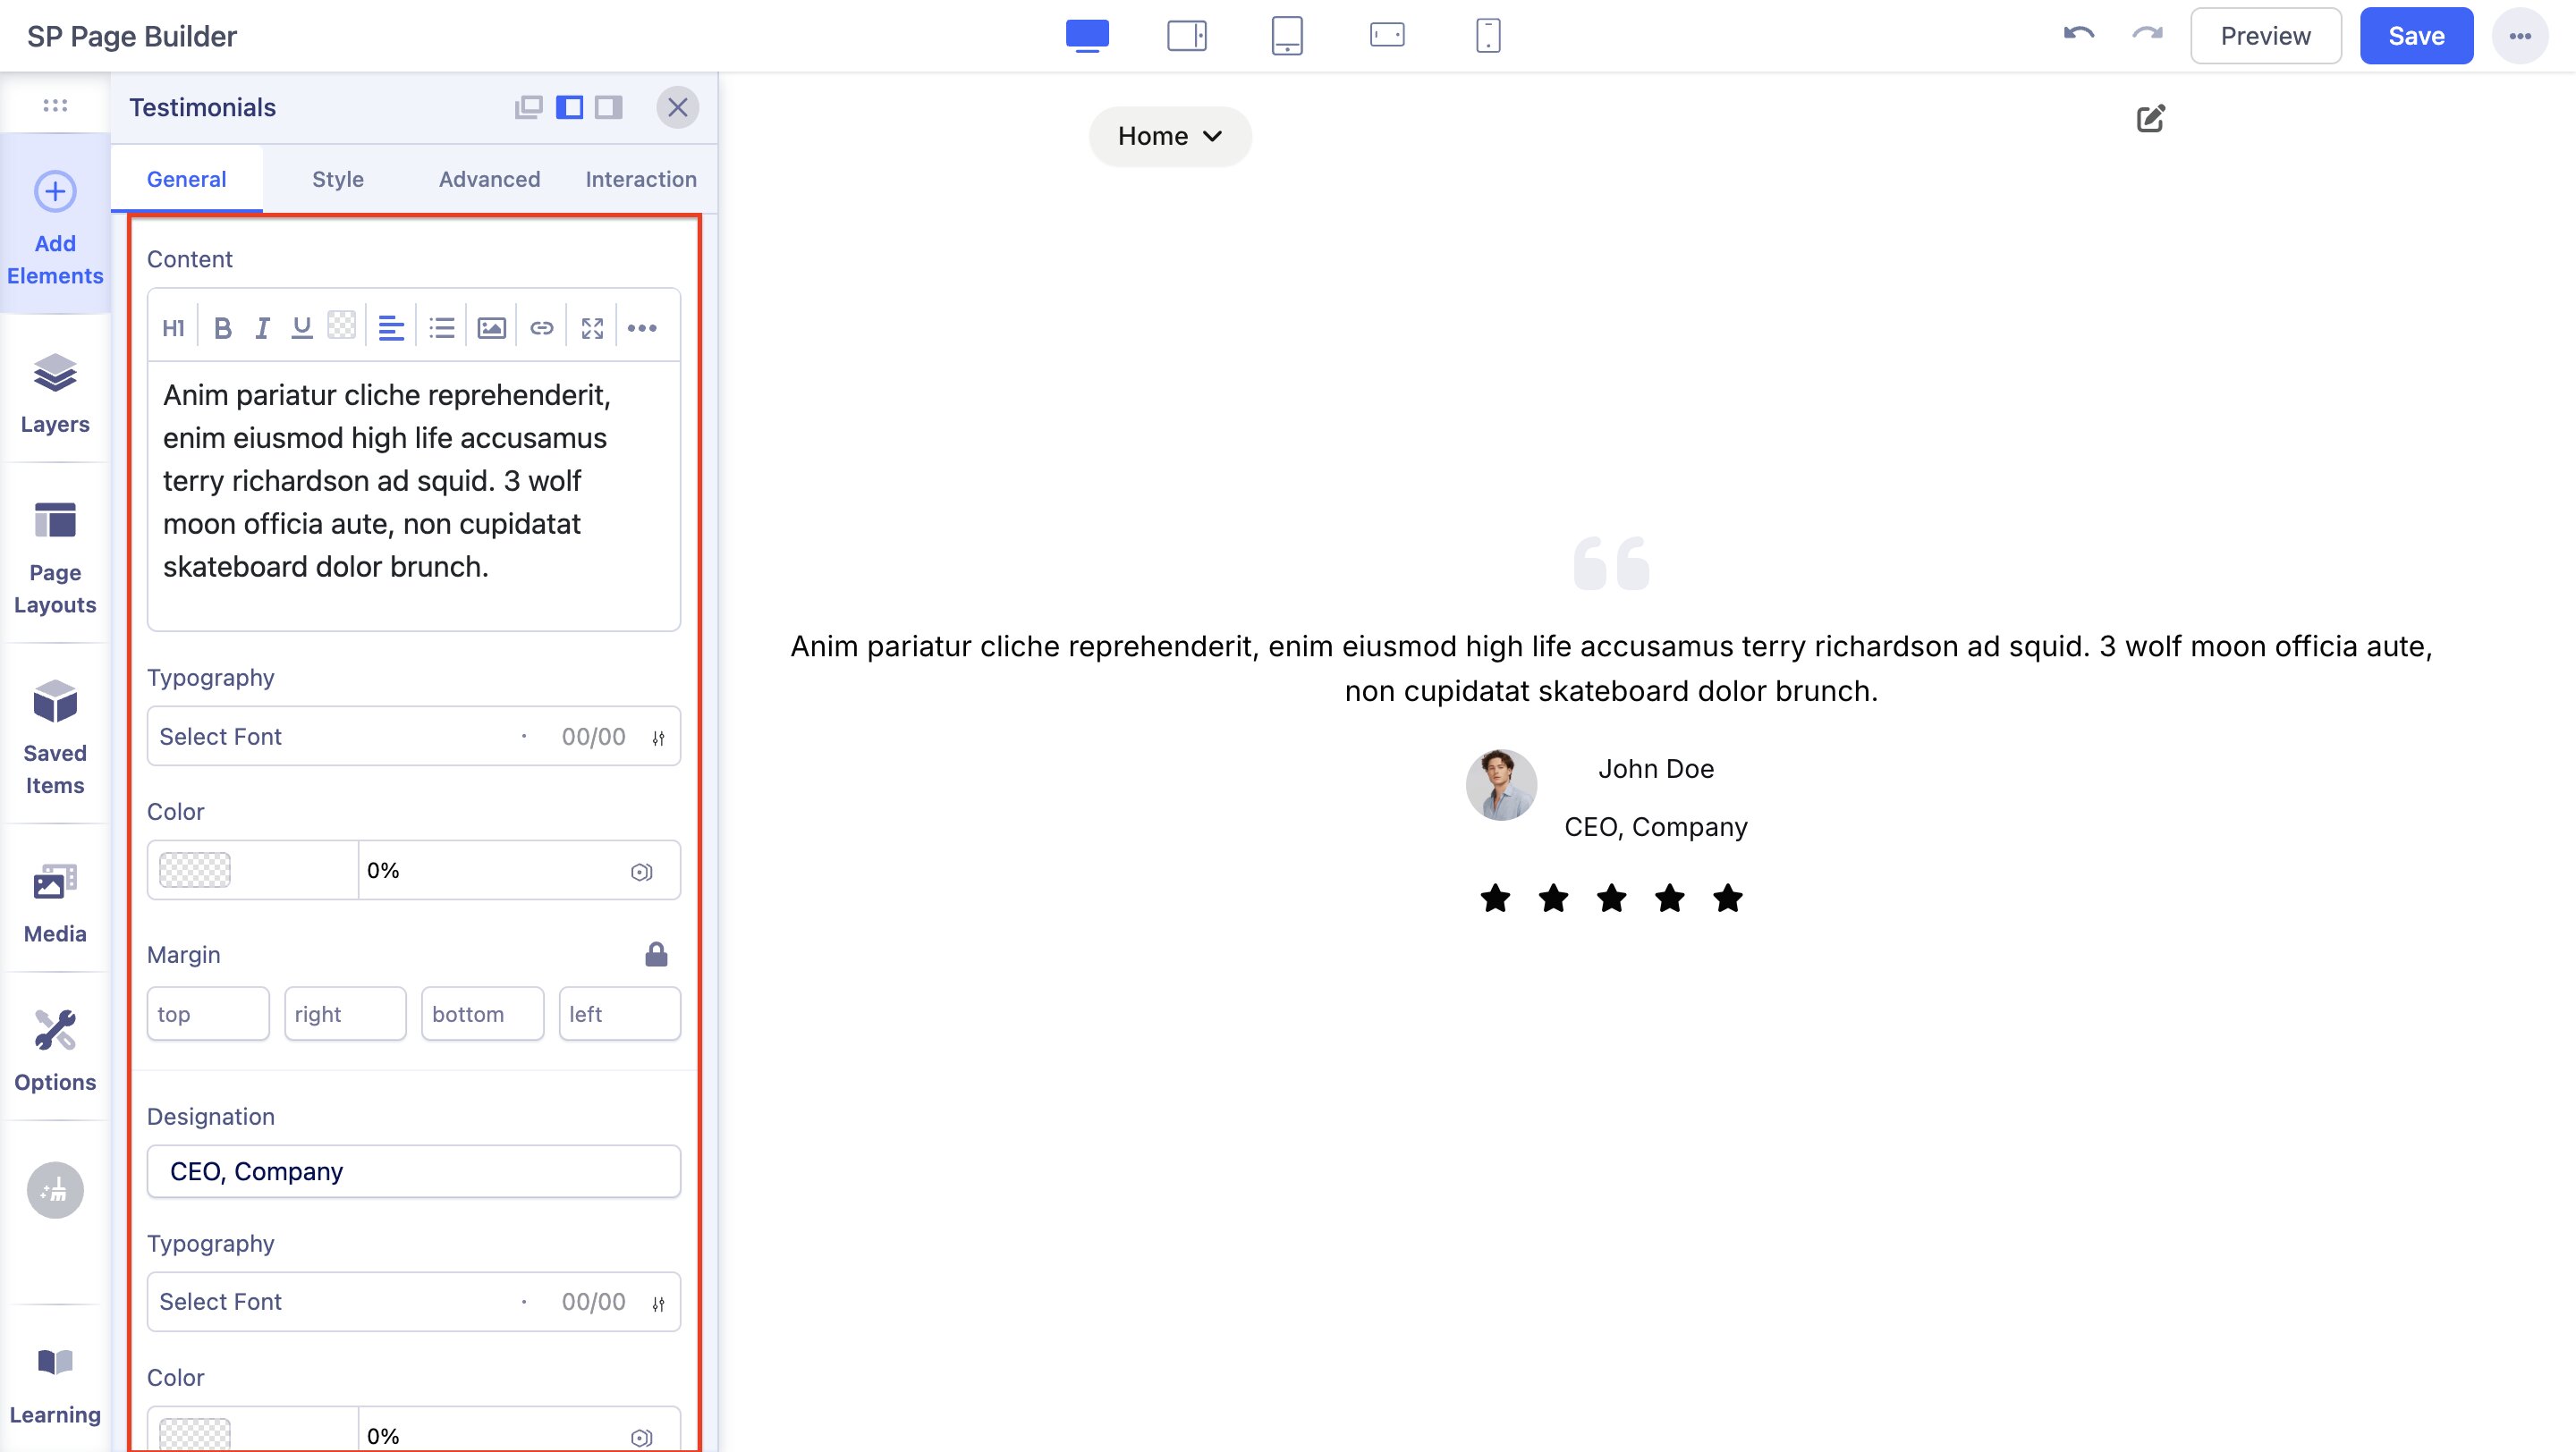The width and height of the screenshot is (2576, 1452).
Task: Undo the last action
Action: click(2078, 36)
